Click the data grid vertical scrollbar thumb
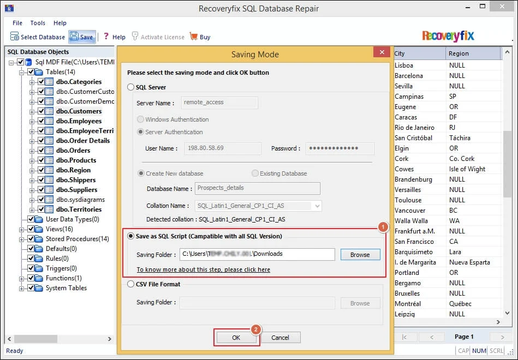This screenshot has height=360, width=518. pos(507,164)
